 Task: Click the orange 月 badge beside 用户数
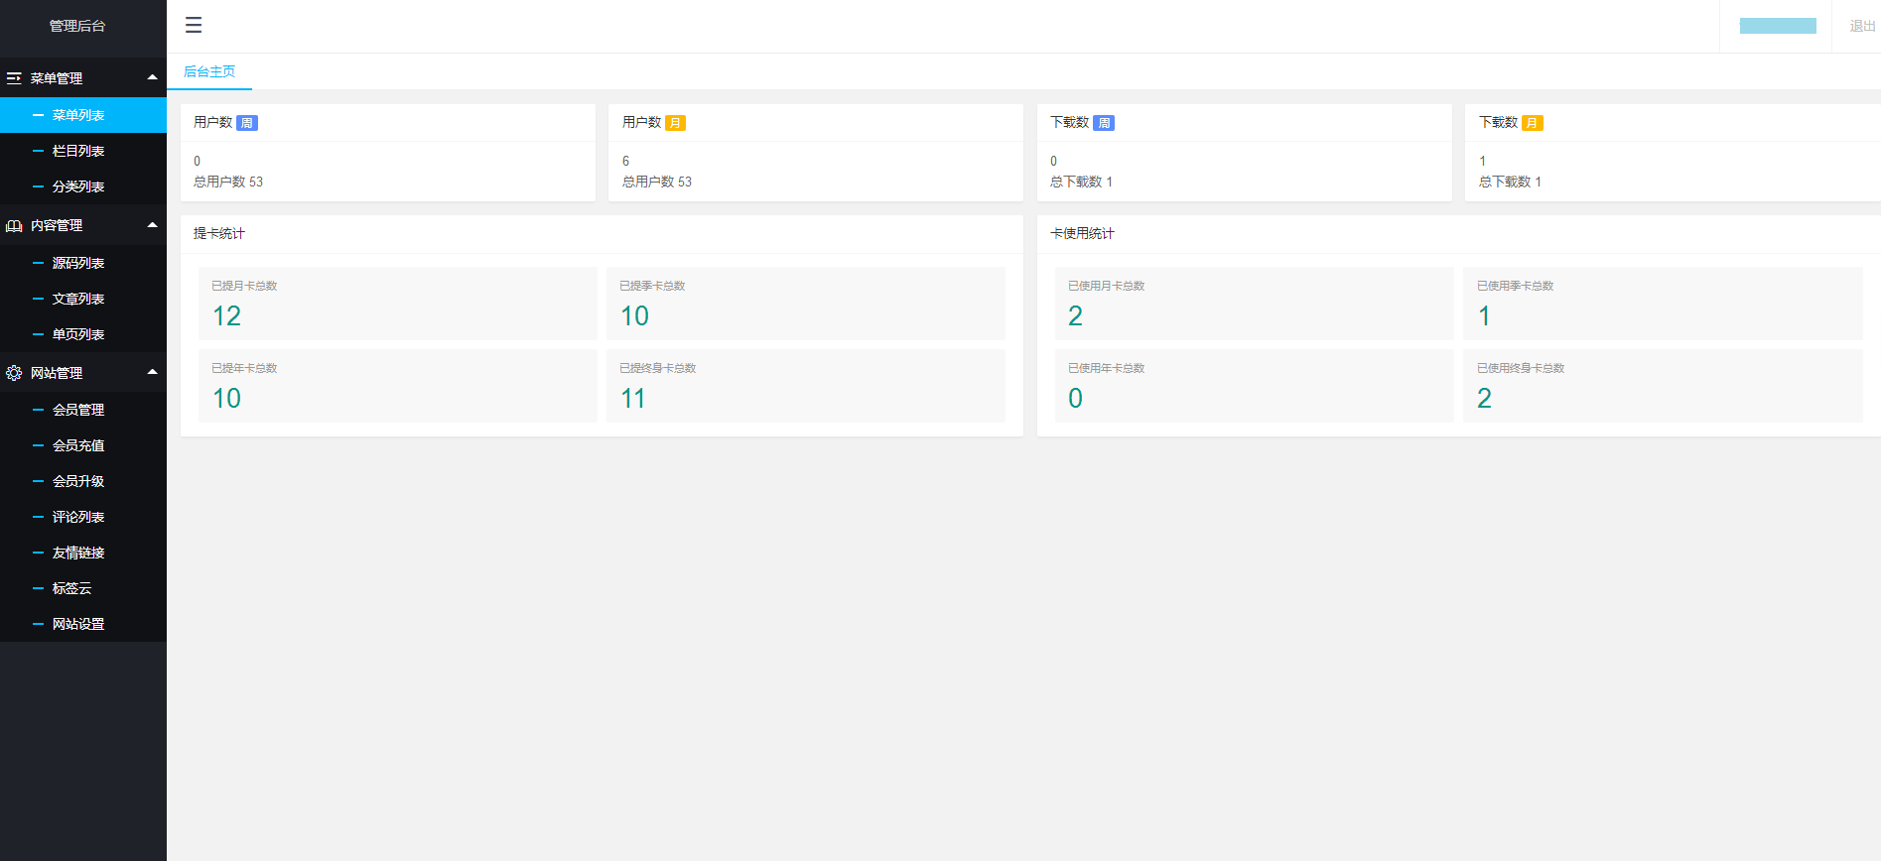(675, 123)
